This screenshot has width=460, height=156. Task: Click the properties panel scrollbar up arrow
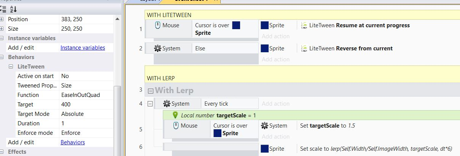[x=117, y=19]
